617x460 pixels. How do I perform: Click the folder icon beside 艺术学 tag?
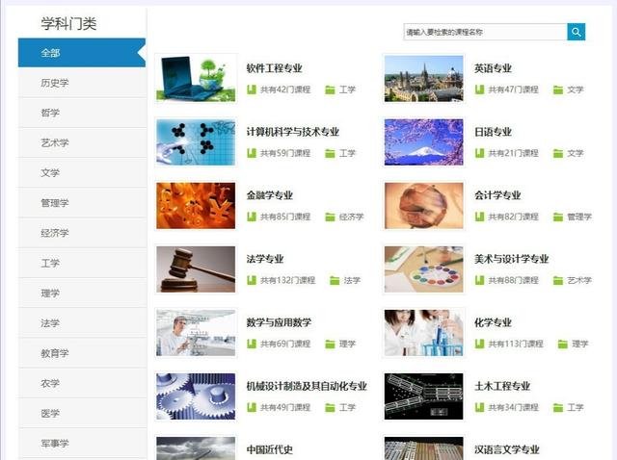coord(558,280)
